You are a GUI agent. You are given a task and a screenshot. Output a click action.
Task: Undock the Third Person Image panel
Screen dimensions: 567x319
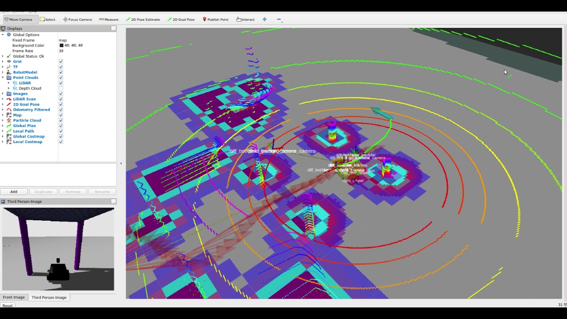pyautogui.click(x=113, y=202)
